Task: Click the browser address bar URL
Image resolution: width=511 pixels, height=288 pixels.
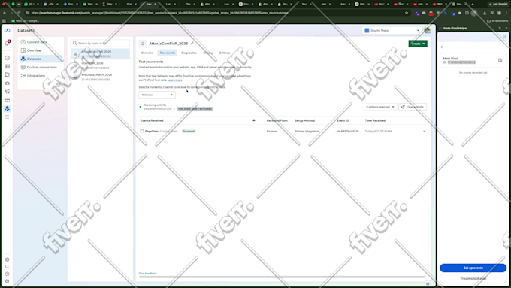Action: click(x=159, y=13)
